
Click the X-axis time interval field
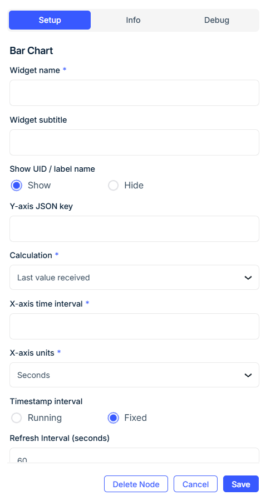(134, 326)
